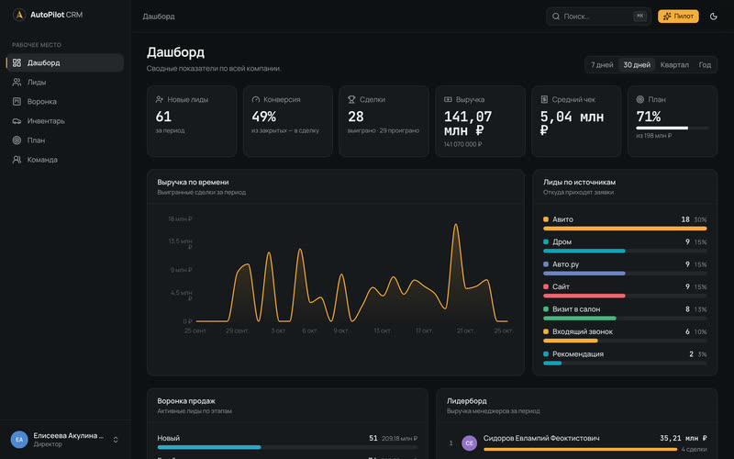Open the Пилот assistant button

tap(678, 17)
